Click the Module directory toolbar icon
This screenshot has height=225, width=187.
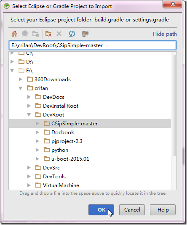tap(35, 34)
